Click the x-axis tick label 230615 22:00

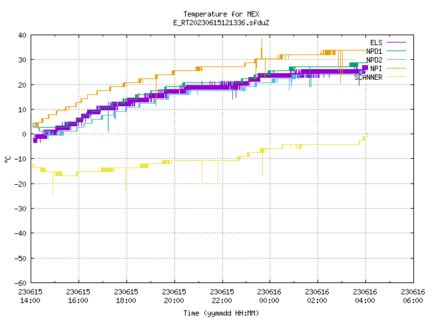222,296
